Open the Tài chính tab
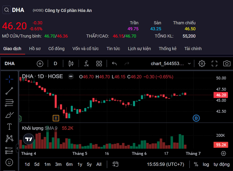This screenshot has height=171, width=233. click(x=193, y=48)
